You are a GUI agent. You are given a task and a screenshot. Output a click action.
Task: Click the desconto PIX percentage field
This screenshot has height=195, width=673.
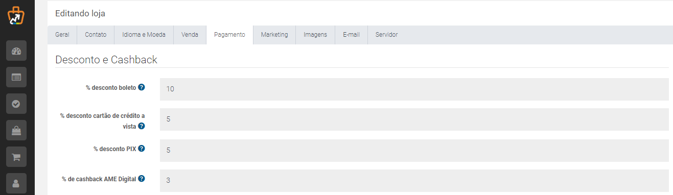pos(414,151)
